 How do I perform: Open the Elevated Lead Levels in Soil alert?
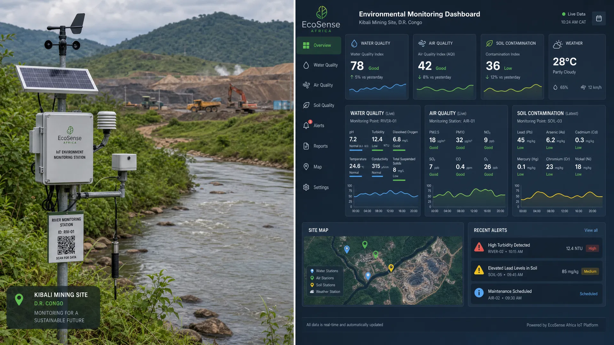click(x=537, y=271)
